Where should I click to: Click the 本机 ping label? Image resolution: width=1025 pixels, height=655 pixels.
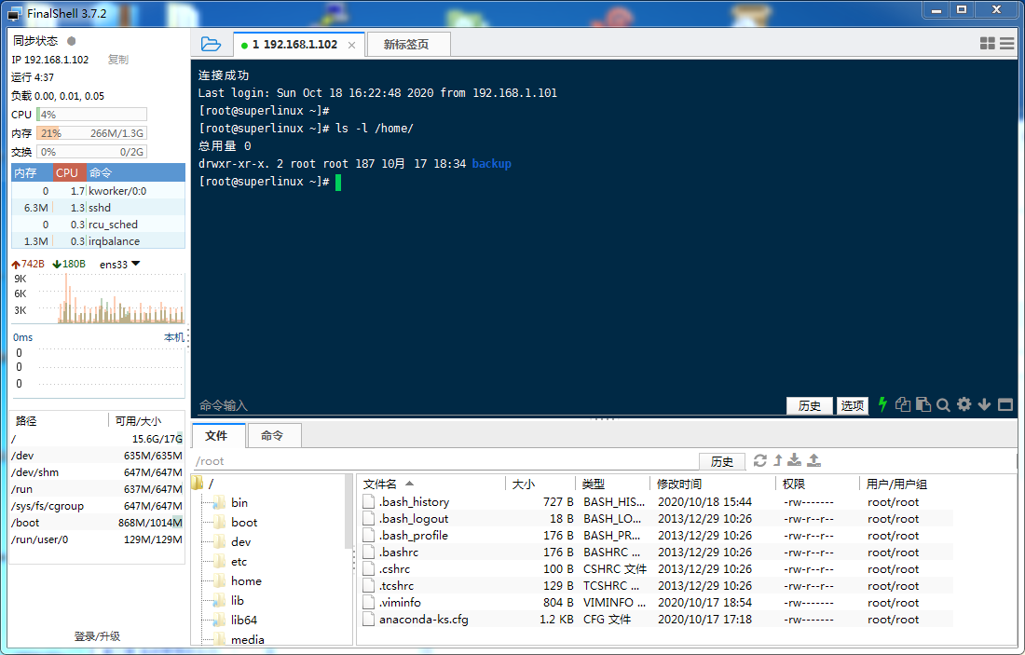[x=174, y=337]
